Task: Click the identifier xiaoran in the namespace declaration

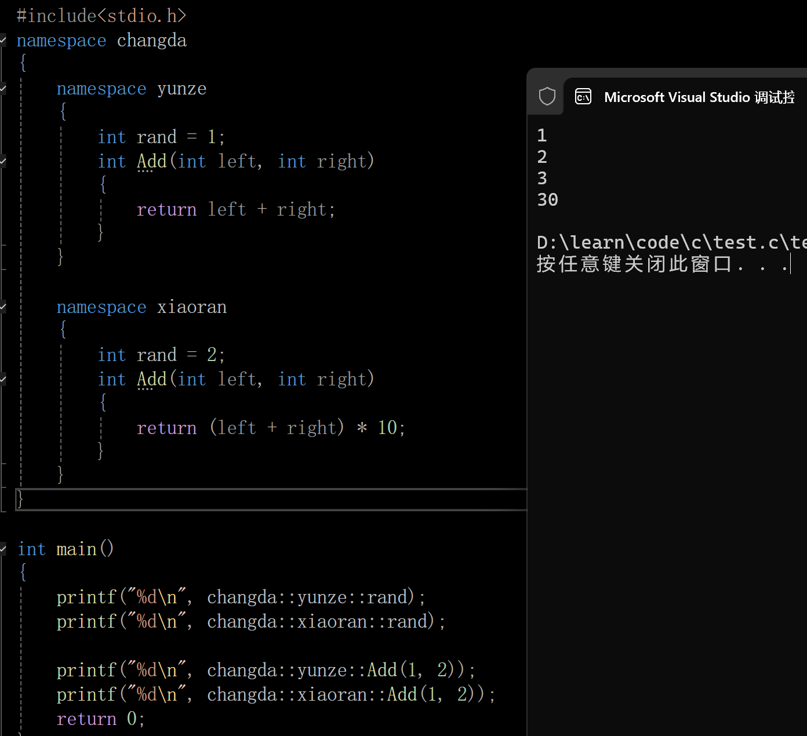Action: click(x=192, y=307)
